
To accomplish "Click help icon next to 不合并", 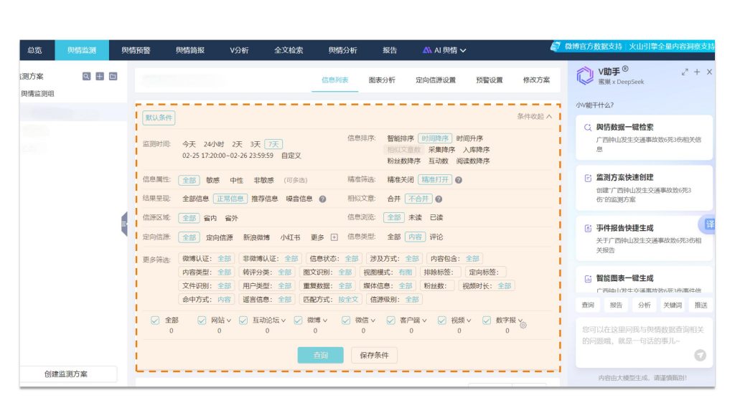I will (439, 199).
